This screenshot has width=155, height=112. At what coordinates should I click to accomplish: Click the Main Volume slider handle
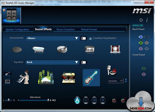point(48,100)
